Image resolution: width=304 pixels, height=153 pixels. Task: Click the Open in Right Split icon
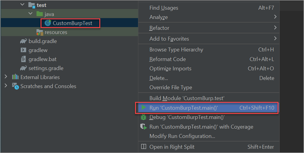(144, 147)
